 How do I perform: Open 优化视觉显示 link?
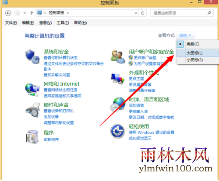[140, 138]
